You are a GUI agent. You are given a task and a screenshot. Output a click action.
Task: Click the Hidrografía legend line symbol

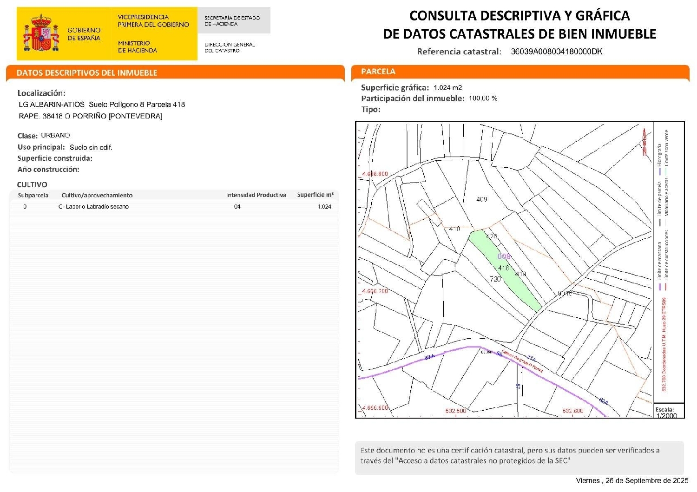coord(659,172)
